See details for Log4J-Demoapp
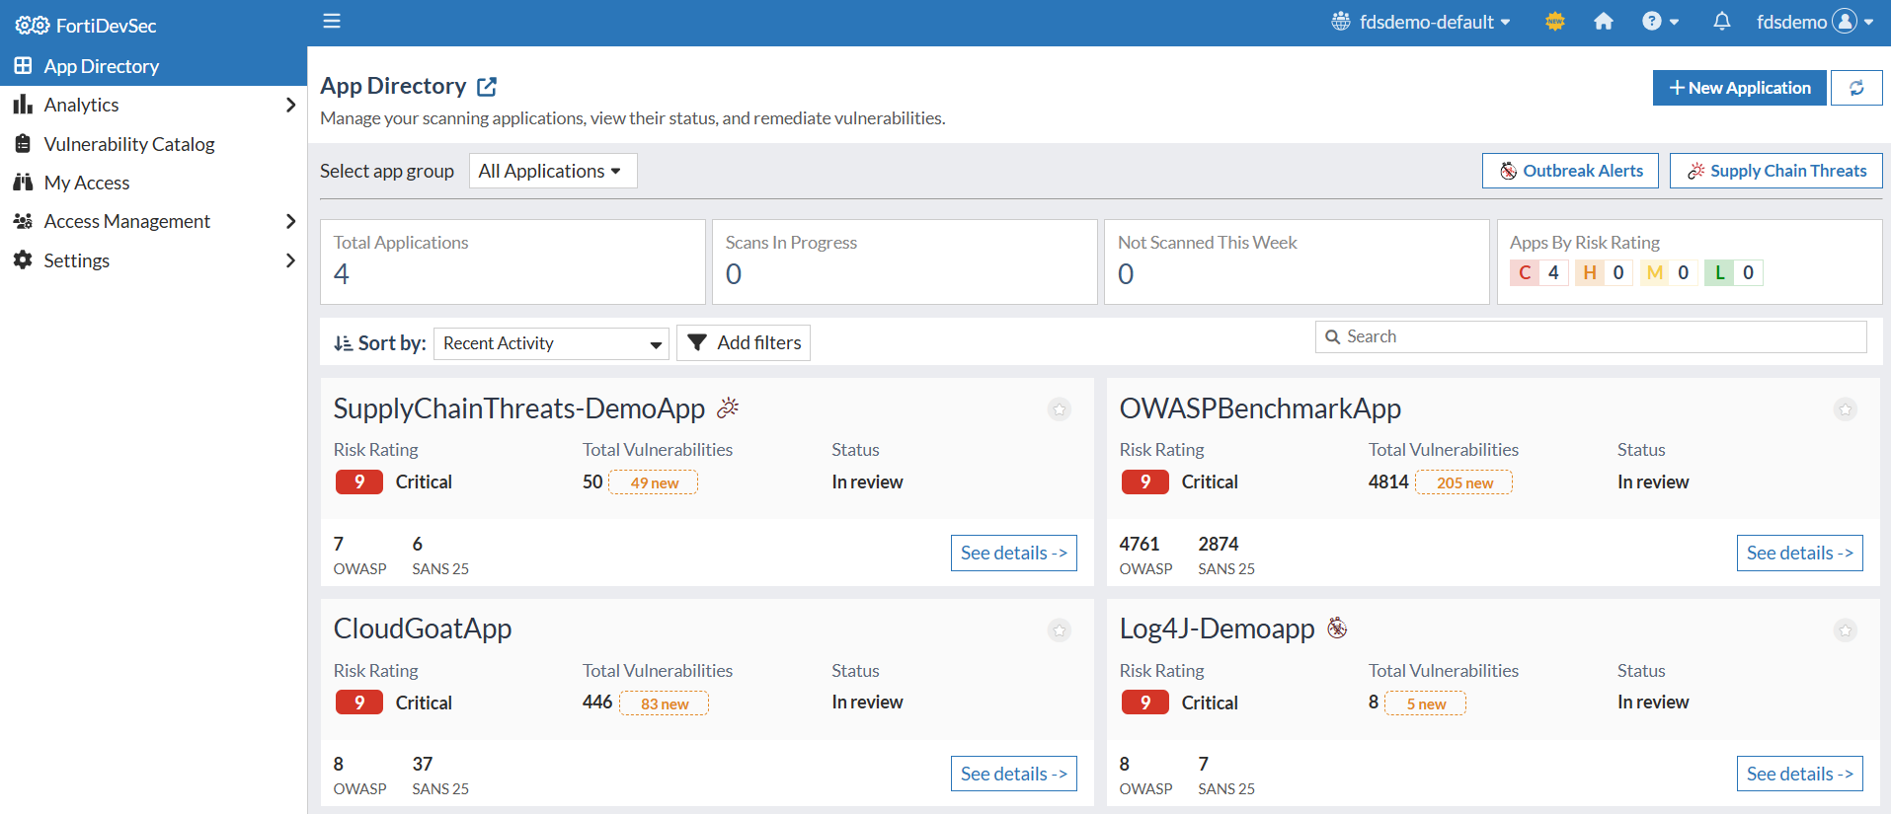The image size is (1891, 814). coord(1800,775)
